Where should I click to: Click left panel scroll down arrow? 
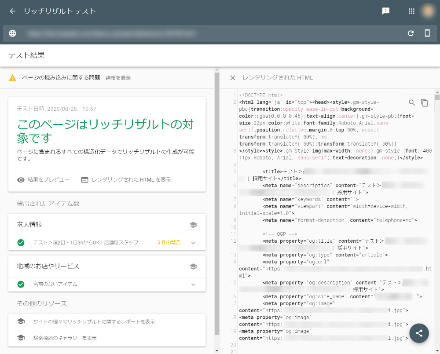tap(217, 350)
